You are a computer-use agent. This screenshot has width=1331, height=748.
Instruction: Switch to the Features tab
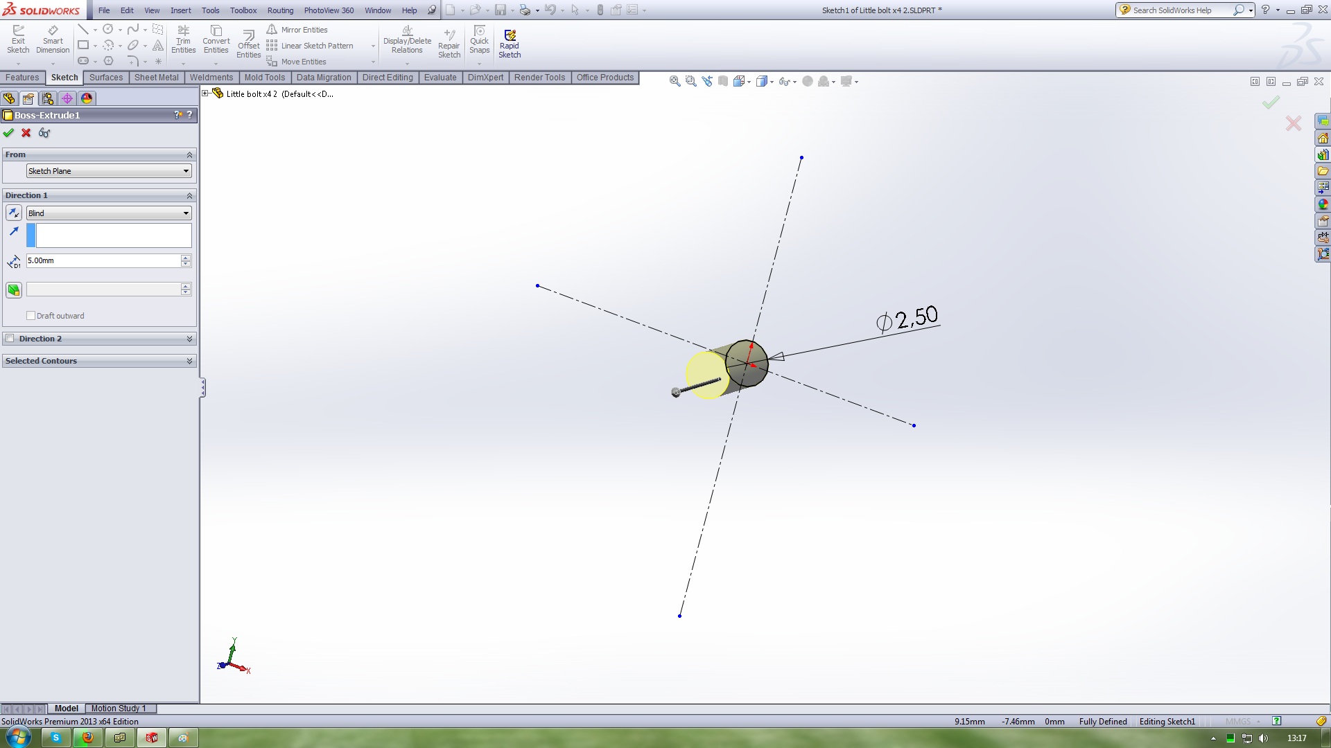(x=22, y=78)
